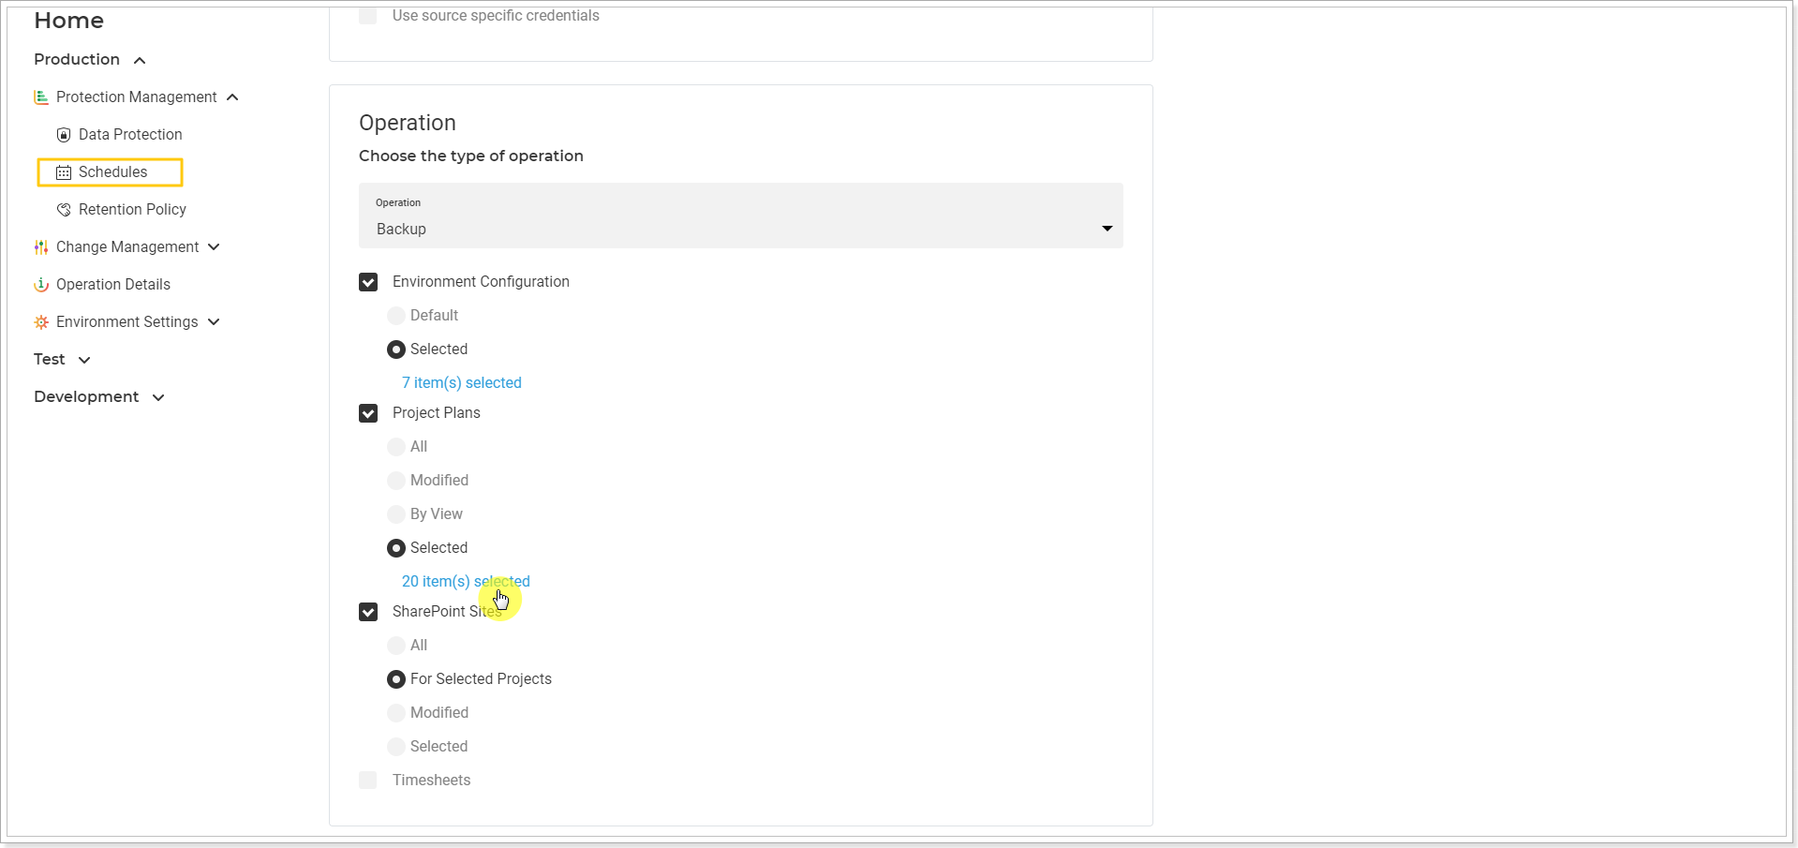Image resolution: width=1798 pixels, height=848 pixels.
Task: Expand the Development section chevron
Action: coord(158,397)
